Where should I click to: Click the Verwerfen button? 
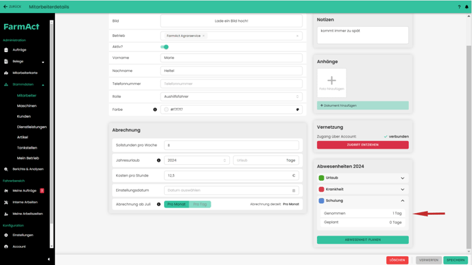pyautogui.click(x=429, y=260)
